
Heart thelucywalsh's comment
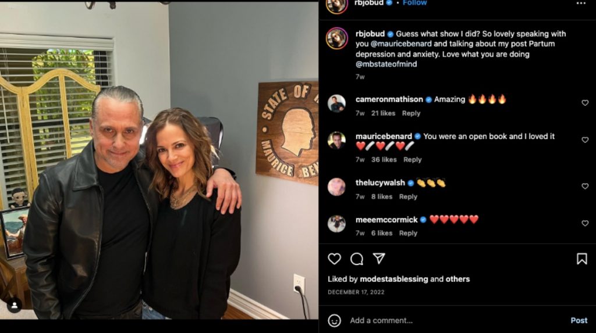(x=585, y=187)
